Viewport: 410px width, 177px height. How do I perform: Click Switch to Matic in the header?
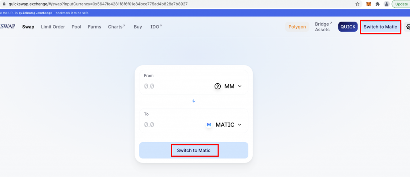click(x=380, y=27)
